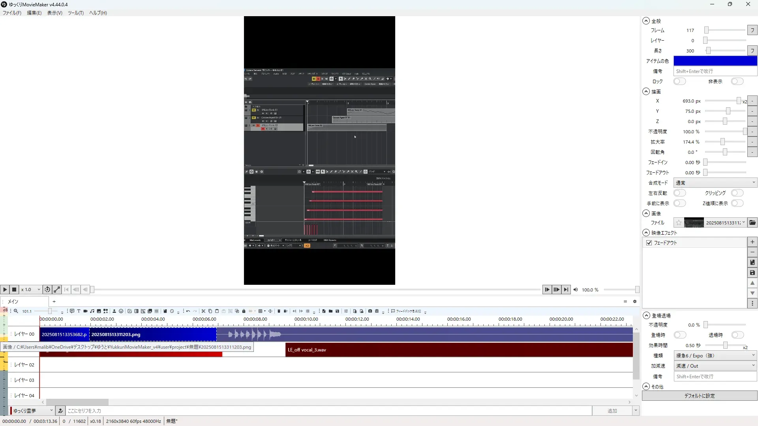Open the ファイル(F) menu
This screenshot has width=758, height=426.
coord(12,13)
